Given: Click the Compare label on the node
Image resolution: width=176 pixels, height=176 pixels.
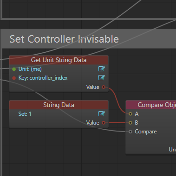Looking at the screenshot, I should pos(146,132).
